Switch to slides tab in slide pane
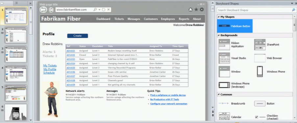The image size is (297, 123). pyautogui.click(x=2, y=3)
